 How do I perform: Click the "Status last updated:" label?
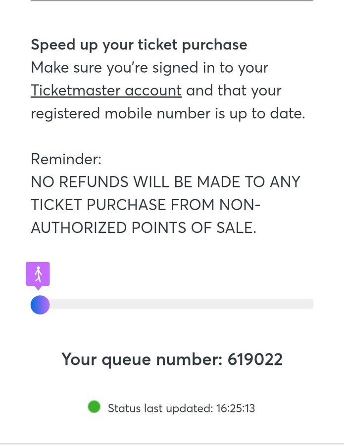160,408
